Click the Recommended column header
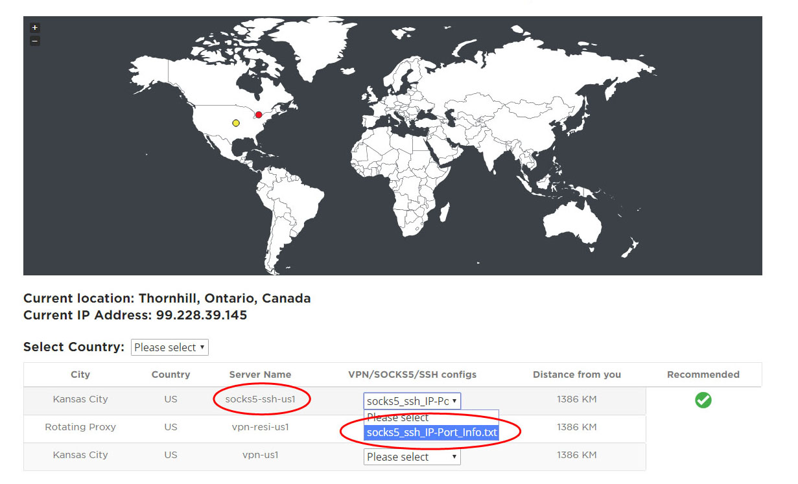The height and width of the screenshot is (484, 798). (x=703, y=375)
